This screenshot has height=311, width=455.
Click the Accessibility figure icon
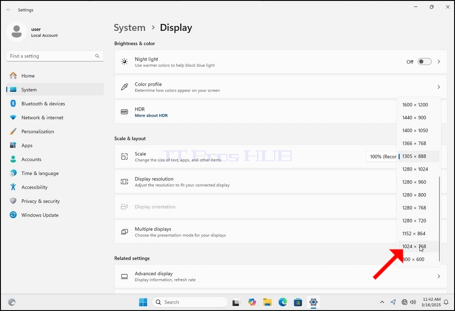coord(13,187)
